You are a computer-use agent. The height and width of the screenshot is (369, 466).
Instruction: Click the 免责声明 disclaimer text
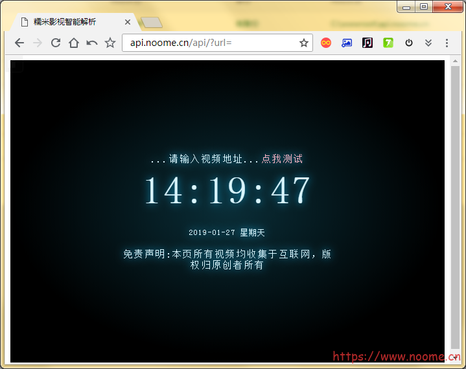coord(227,260)
